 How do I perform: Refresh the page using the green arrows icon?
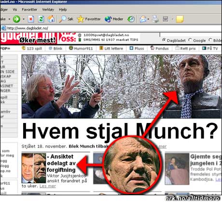(x=41, y=19)
